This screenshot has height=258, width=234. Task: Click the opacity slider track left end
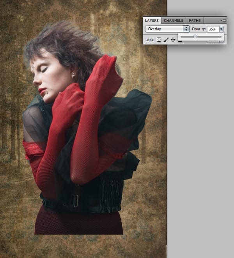181,37
